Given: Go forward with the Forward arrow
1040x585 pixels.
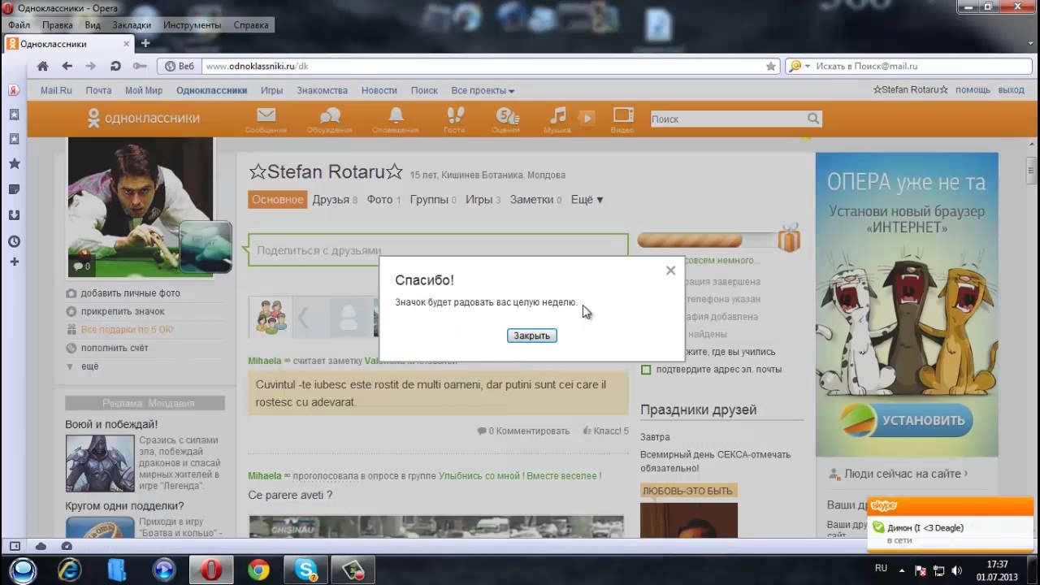Looking at the screenshot, I should pyautogui.click(x=91, y=67).
